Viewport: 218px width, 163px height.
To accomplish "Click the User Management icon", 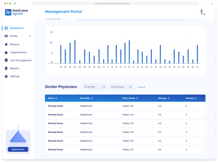I will click(x=6, y=60).
